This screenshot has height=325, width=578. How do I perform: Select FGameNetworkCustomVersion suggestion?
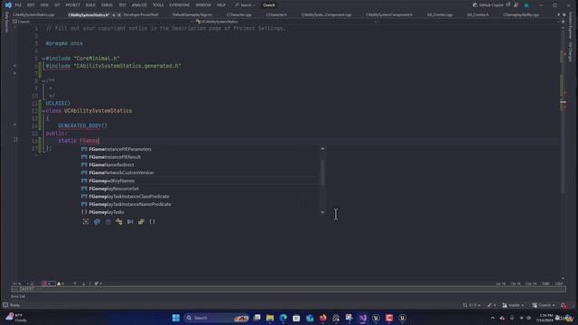click(x=200, y=172)
